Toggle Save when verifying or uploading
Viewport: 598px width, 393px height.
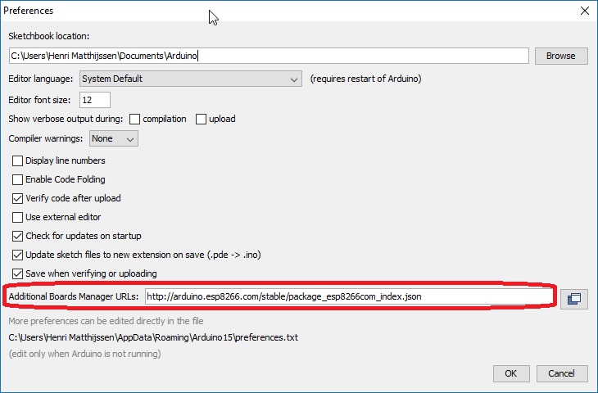(17, 274)
